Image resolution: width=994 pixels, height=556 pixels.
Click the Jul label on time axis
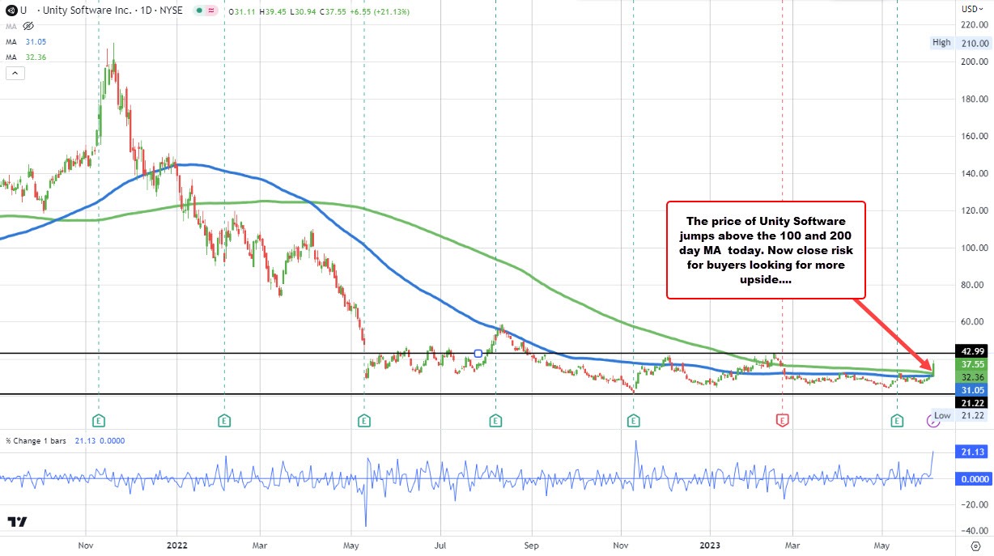pos(441,545)
